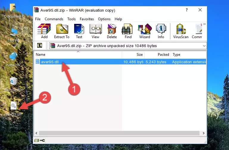Click the horizontal scrollbar track
The height and width of the screenshot is (150, 229).
(119, 133)
